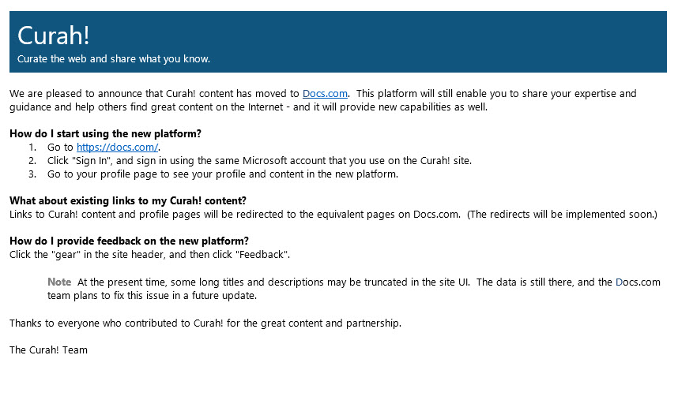Click the "How do I provide feedback" heading
Screen dimensions: 678x400
pos(129,241)
